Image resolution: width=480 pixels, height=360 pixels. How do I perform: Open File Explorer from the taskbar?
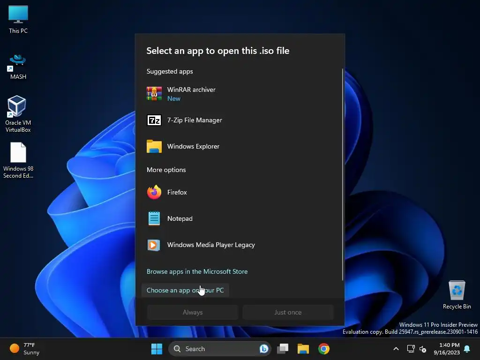pos(303,349)
